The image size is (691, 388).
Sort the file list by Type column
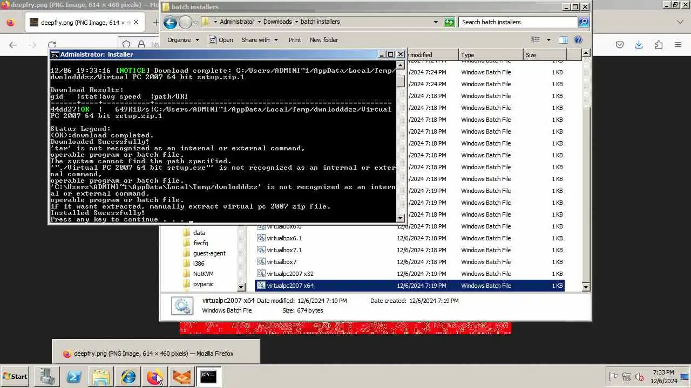pos(491,55)
